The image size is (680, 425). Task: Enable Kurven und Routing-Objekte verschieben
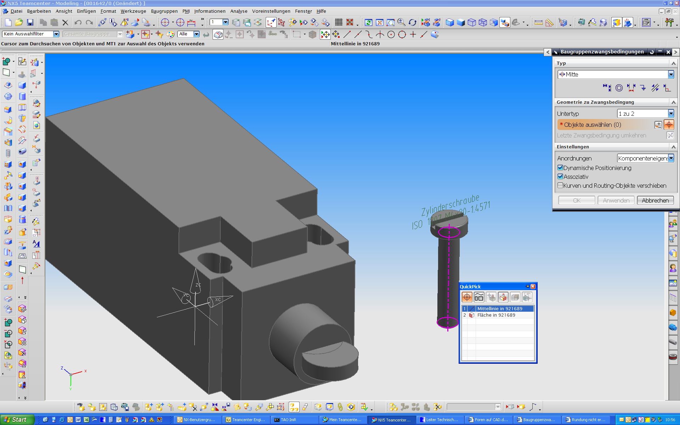(560, 185)
